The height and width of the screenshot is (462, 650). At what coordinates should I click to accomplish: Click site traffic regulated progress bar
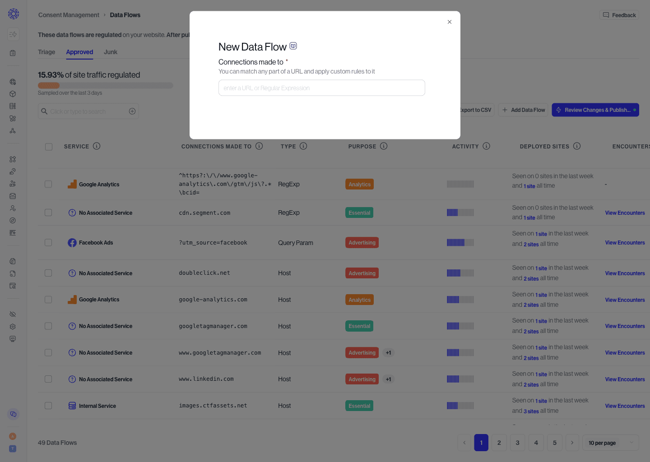pyautogui.click(x=106, y=85)
